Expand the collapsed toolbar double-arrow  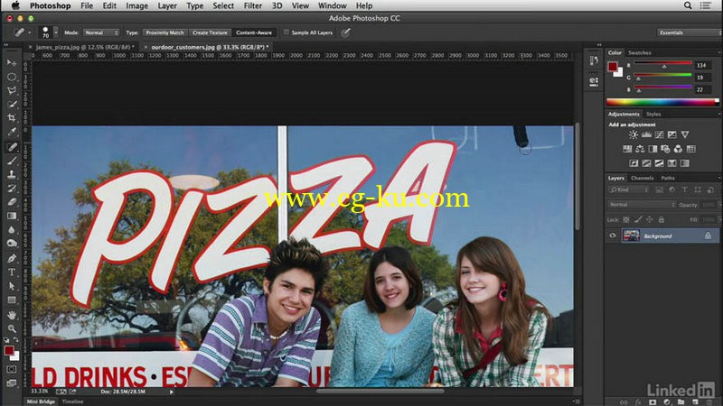click(x=6, y=45)
